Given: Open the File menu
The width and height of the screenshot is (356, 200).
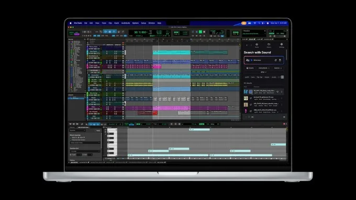Looking at the screenshot, I should 85,23.
